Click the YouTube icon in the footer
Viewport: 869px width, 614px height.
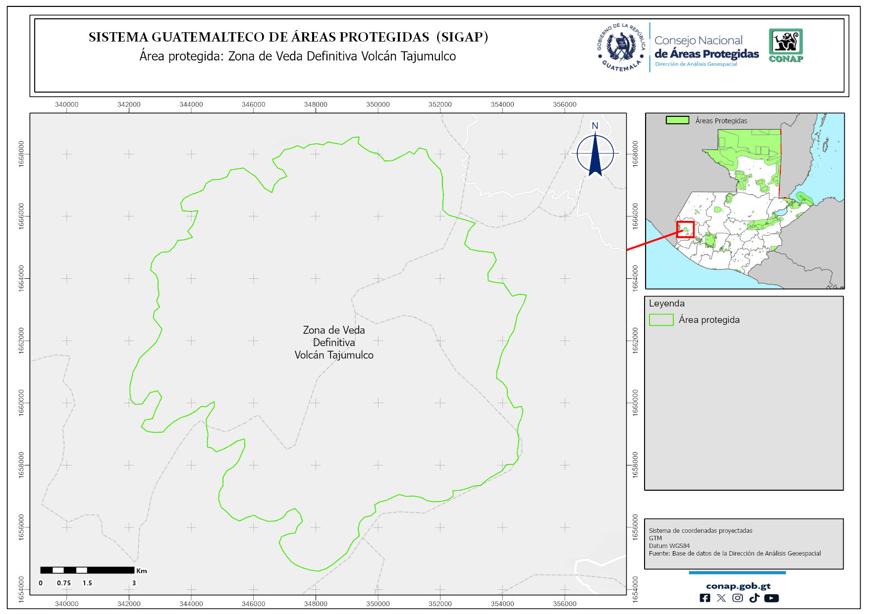[771, 598]
